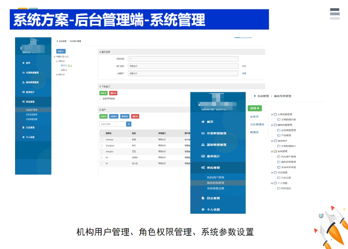Click 个人设置 gear icon in role-permission sidebar
The width and height of the screenshot is (348, 249).
pos(203,210)
